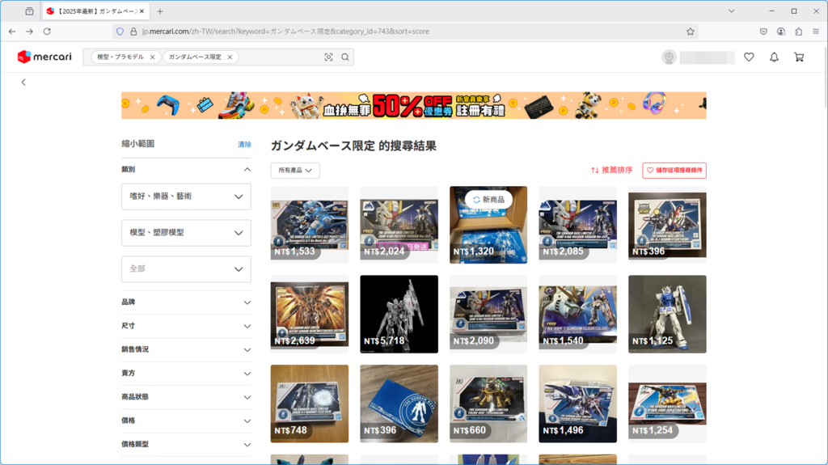List all tabs dropdown arrow
Viewport: 828px width, 465px height.
pos(731,11)
